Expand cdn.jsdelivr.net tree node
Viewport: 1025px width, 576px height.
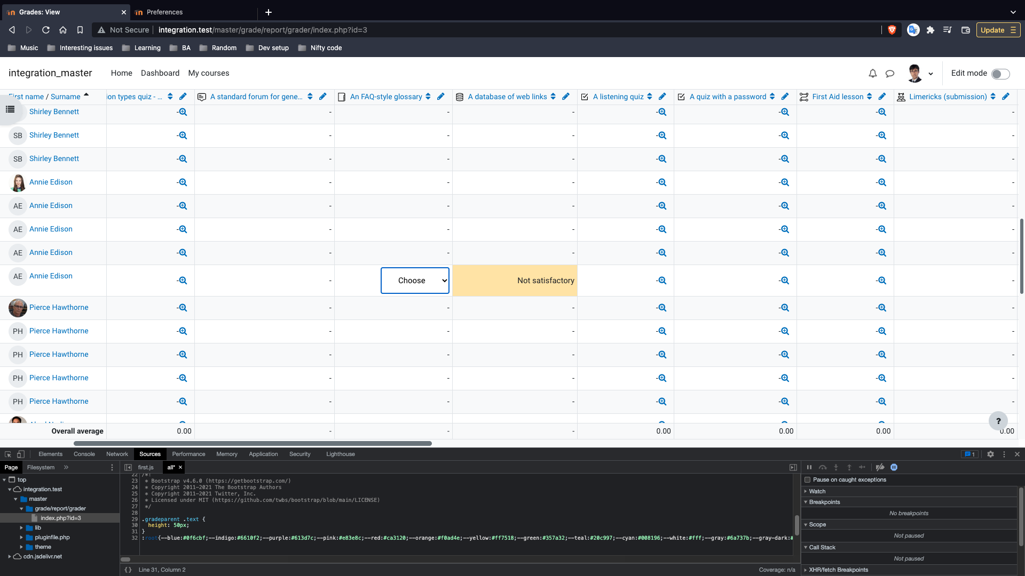click(10, 557)
